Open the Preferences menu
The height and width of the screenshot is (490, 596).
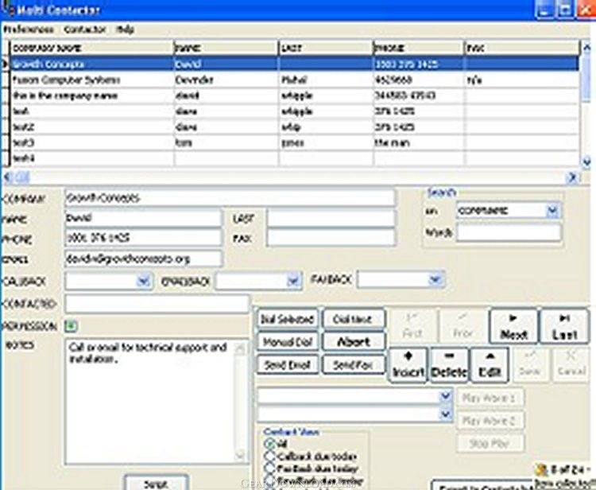tap(28, 29)
